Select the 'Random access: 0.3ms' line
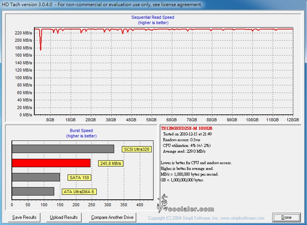 pos(181,140)
